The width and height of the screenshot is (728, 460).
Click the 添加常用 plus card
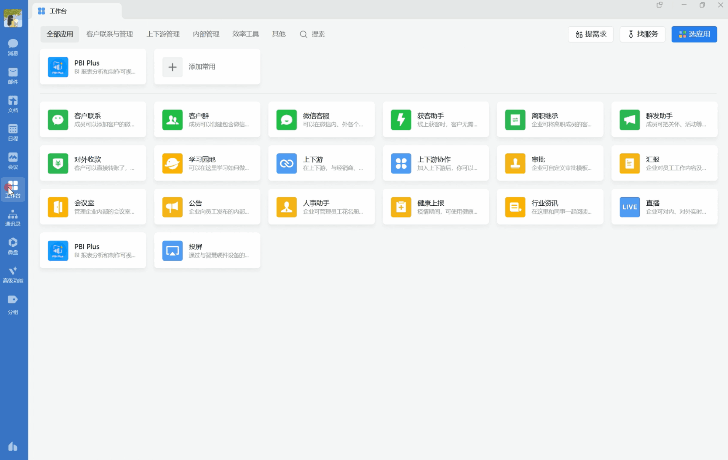pos(207,67)
